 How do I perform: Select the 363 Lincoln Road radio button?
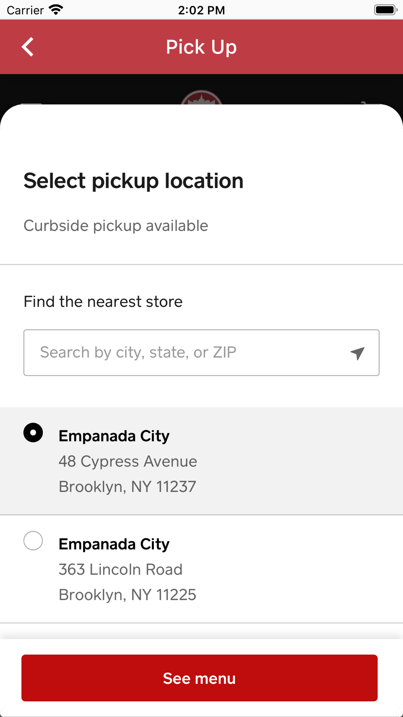click(x=33, y=541)
